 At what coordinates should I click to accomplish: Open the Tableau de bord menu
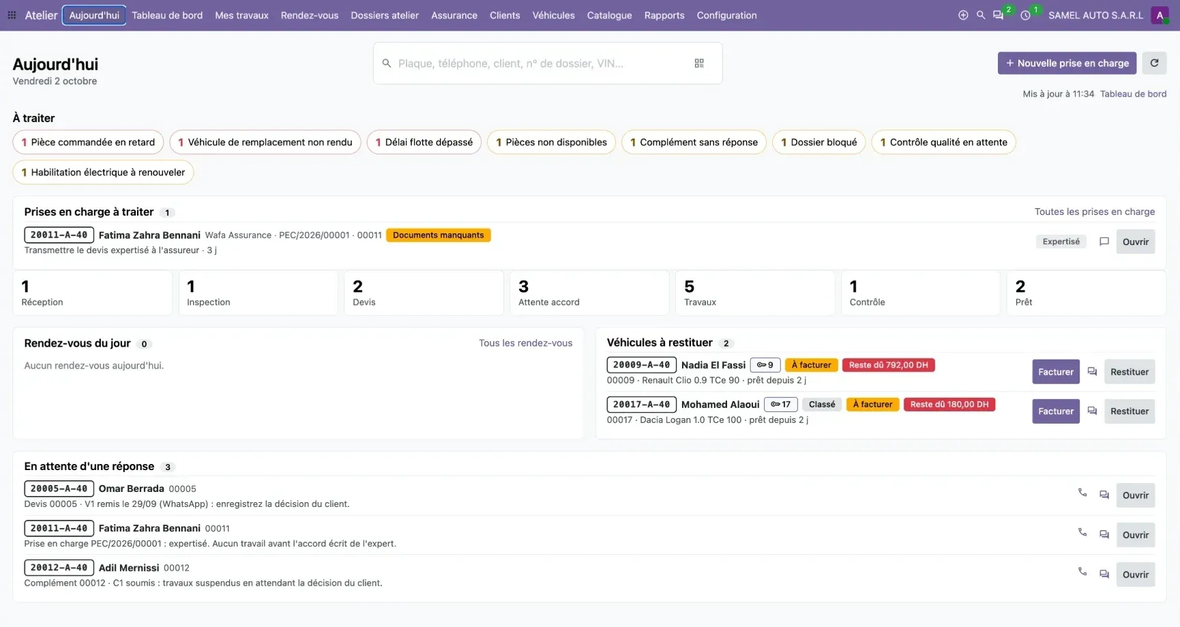click(x=167, y=15)
